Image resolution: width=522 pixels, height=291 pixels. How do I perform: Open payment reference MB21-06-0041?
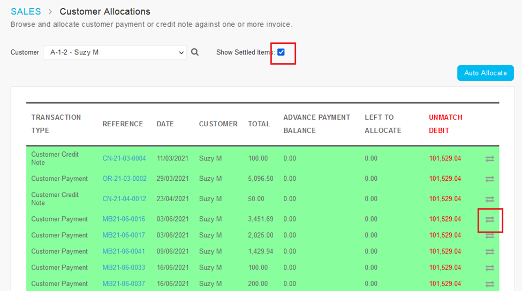(124, 251)
